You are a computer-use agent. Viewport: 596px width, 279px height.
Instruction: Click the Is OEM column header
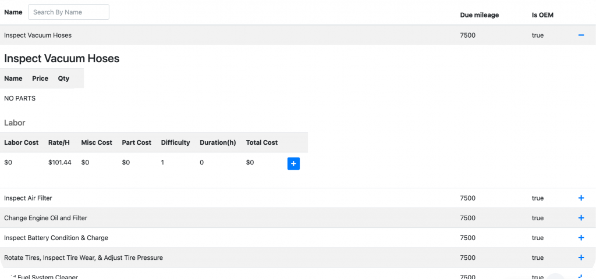coord(542,15)
